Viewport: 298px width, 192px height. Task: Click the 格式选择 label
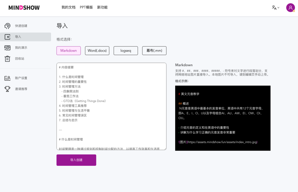point(64,40)
